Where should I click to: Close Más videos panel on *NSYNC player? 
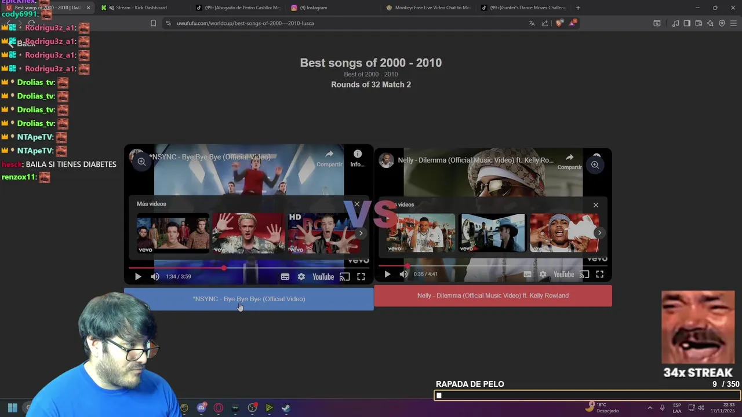click(x=357, y=204)
